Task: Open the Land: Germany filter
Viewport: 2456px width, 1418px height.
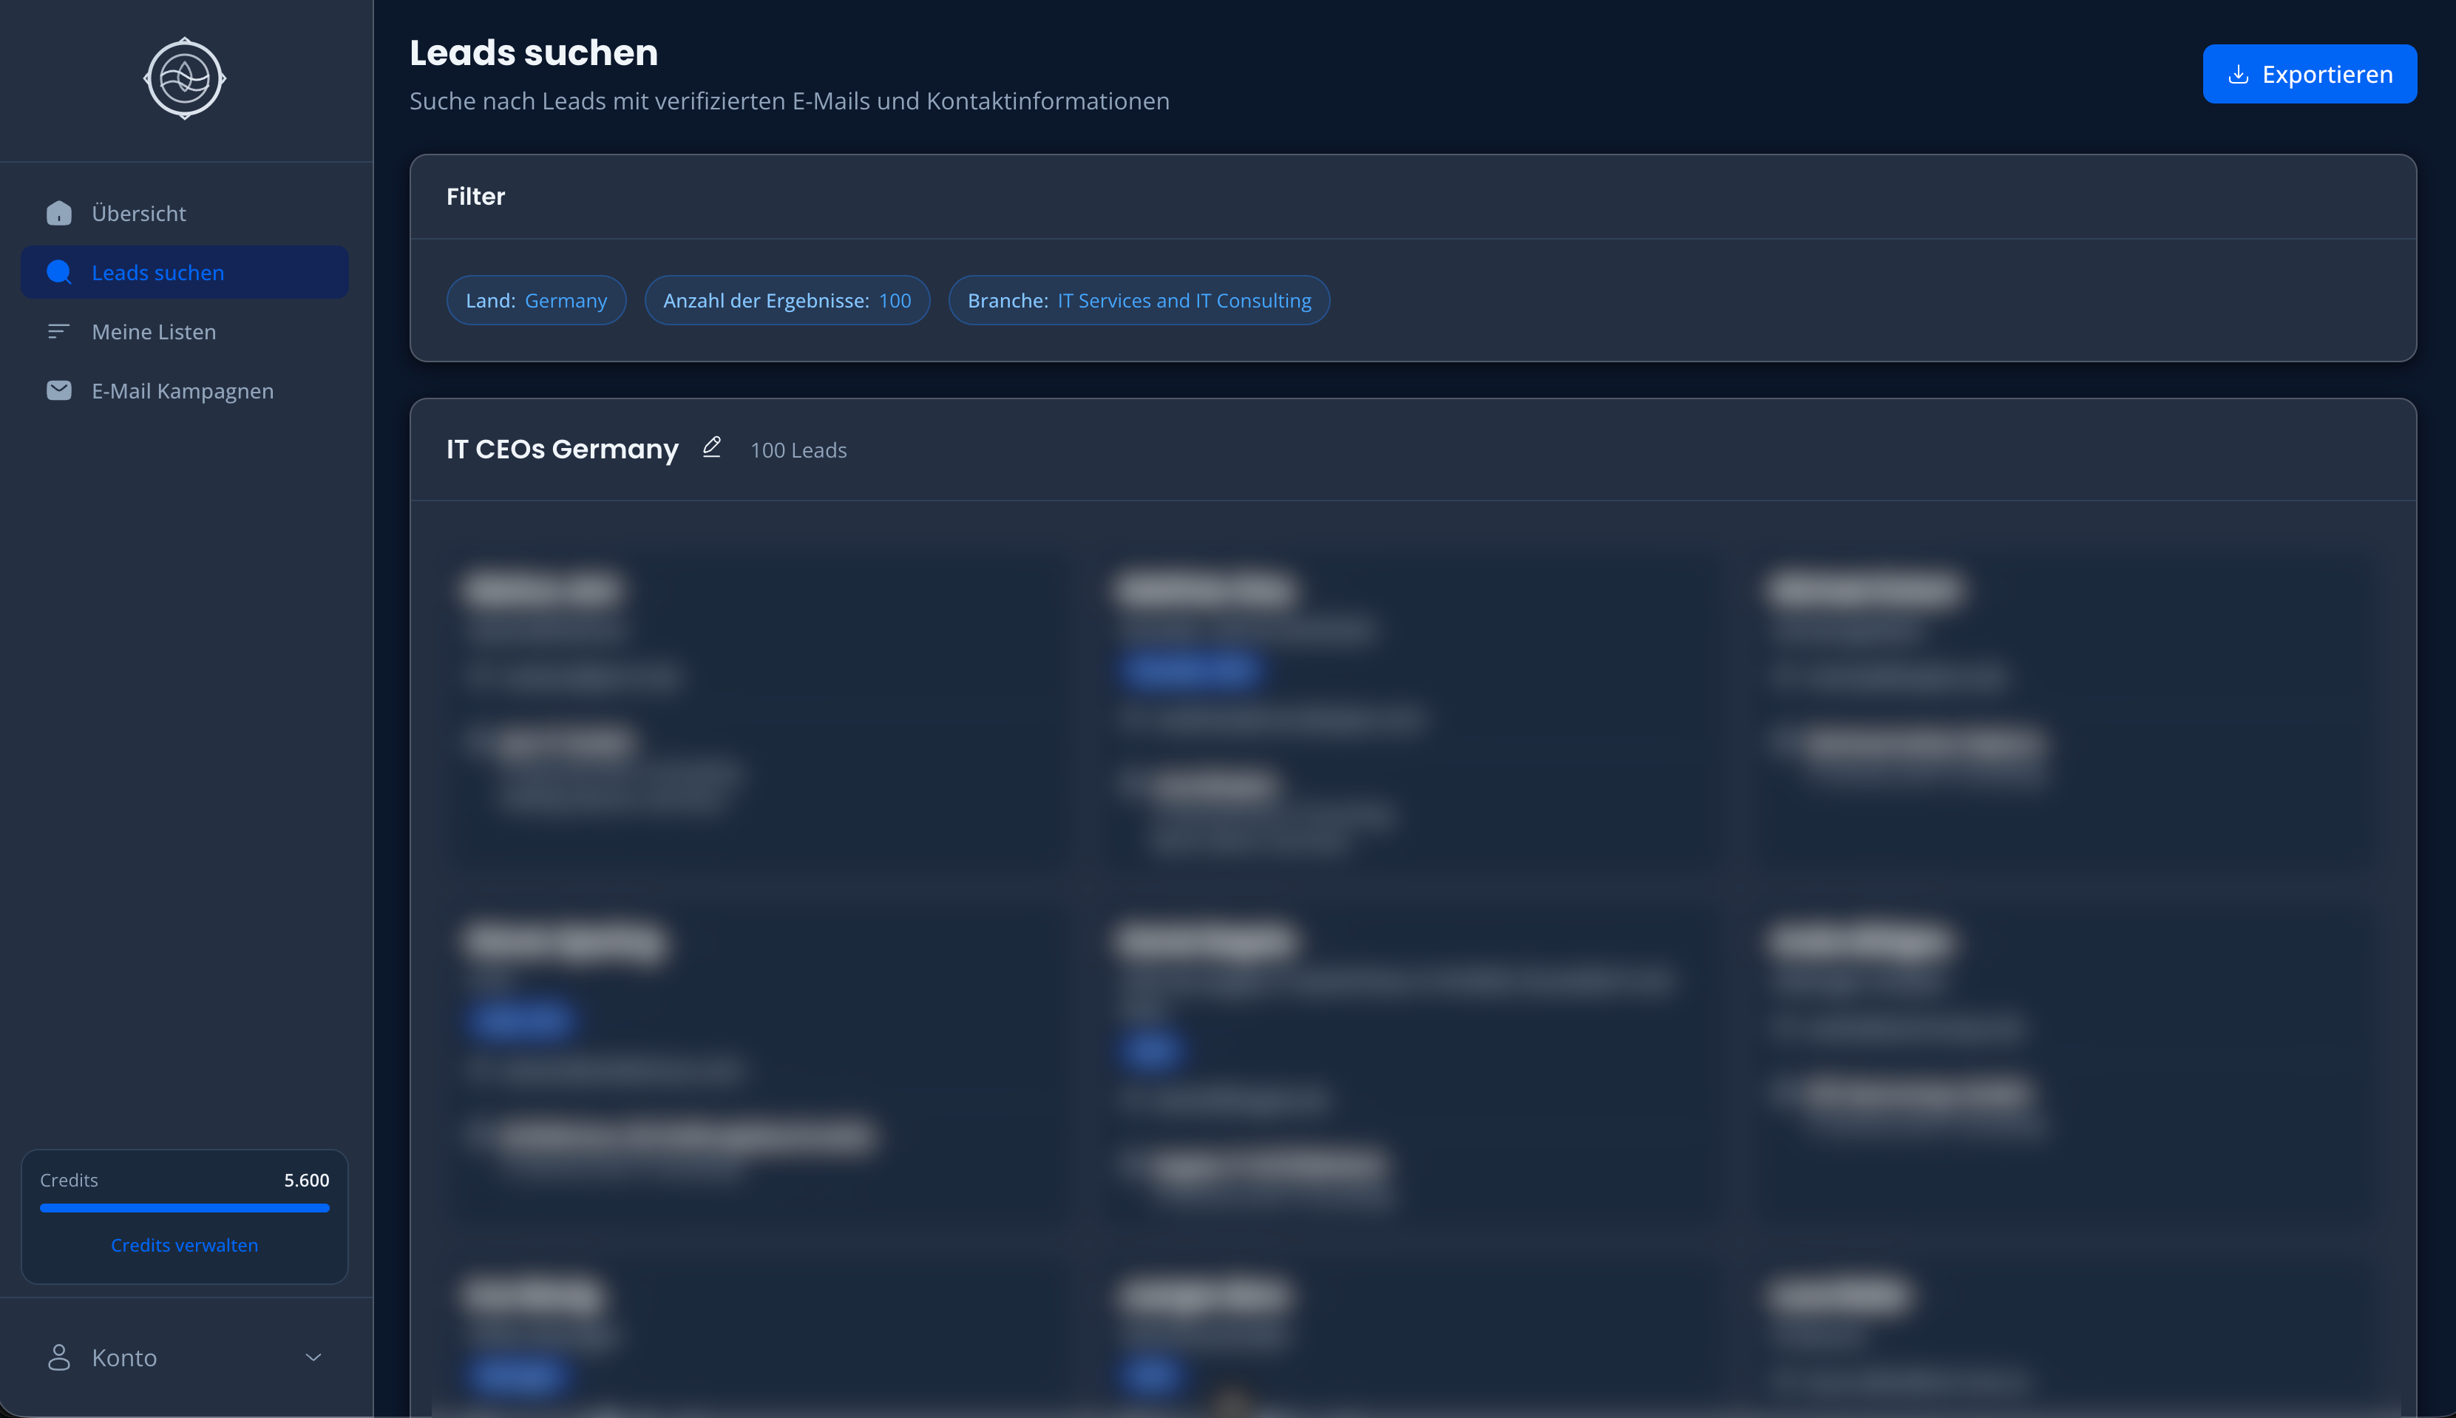Action: (535, 301)
